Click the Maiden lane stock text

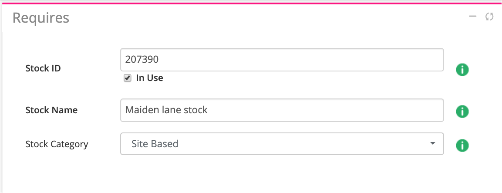coord(166,110)
